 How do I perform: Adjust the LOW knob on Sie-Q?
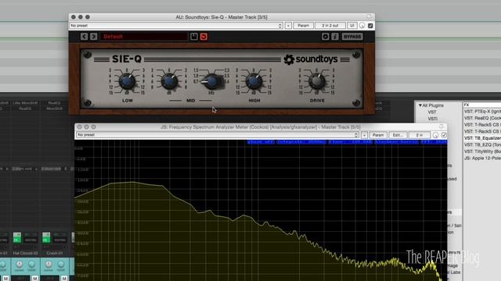click(x=127, y=81)
